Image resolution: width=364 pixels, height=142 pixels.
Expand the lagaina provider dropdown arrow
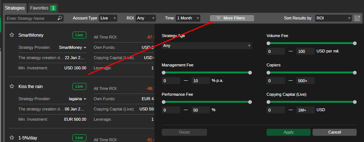click(85, 99)
